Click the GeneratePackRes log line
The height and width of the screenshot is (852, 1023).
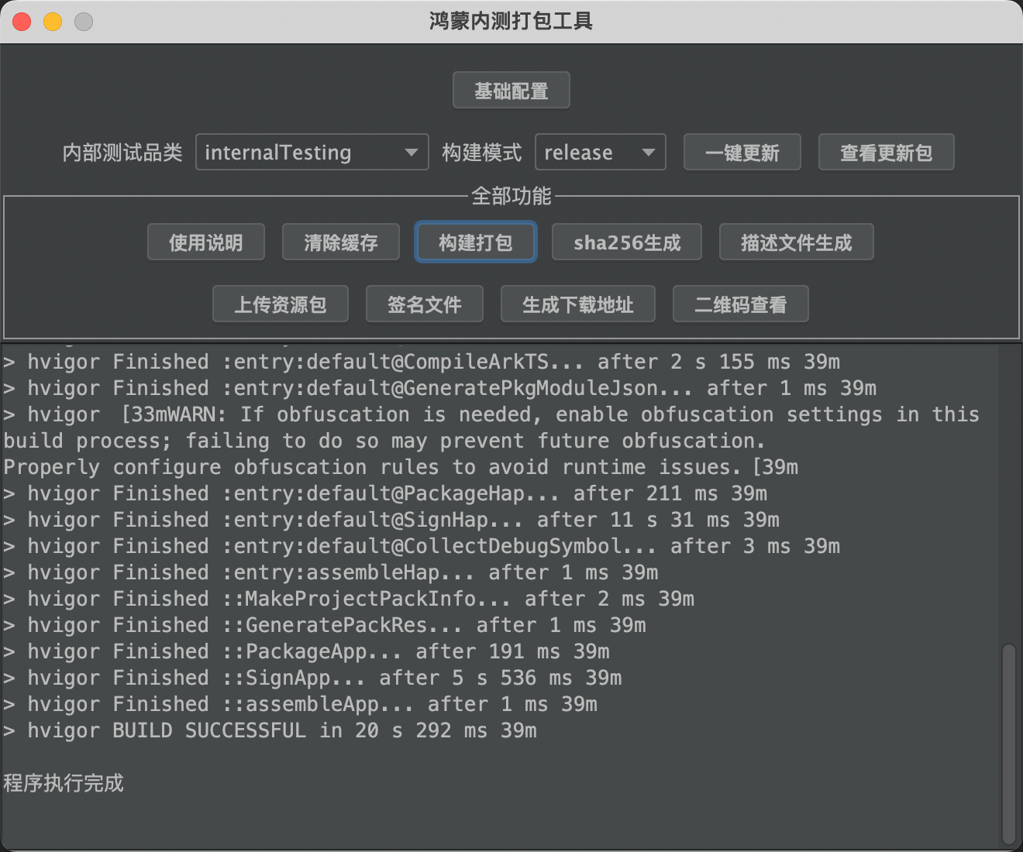click(325, 625)
